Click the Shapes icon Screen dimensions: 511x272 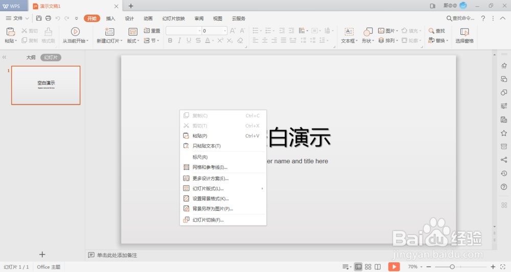click(x=368, y=32)
